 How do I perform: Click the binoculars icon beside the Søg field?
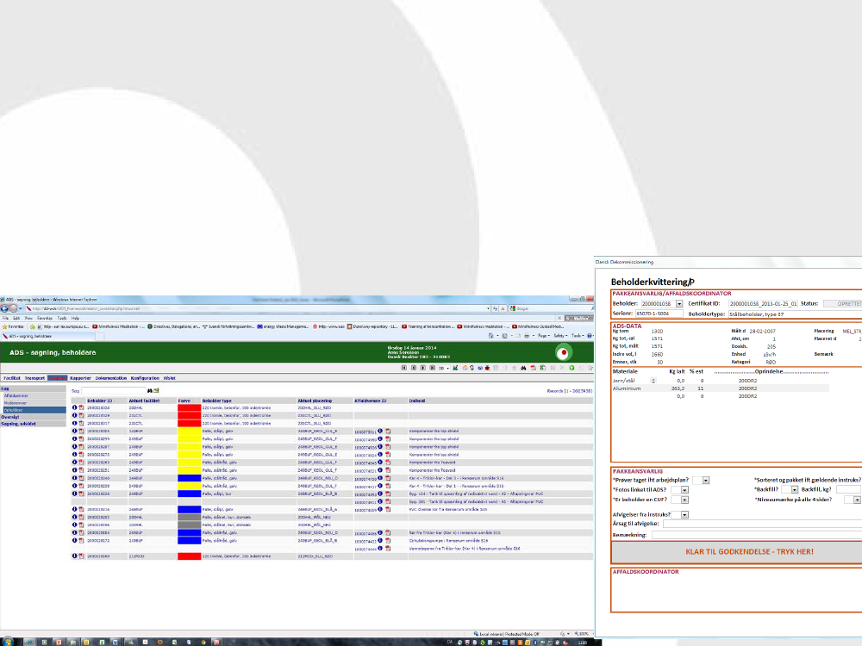[149, 390]
